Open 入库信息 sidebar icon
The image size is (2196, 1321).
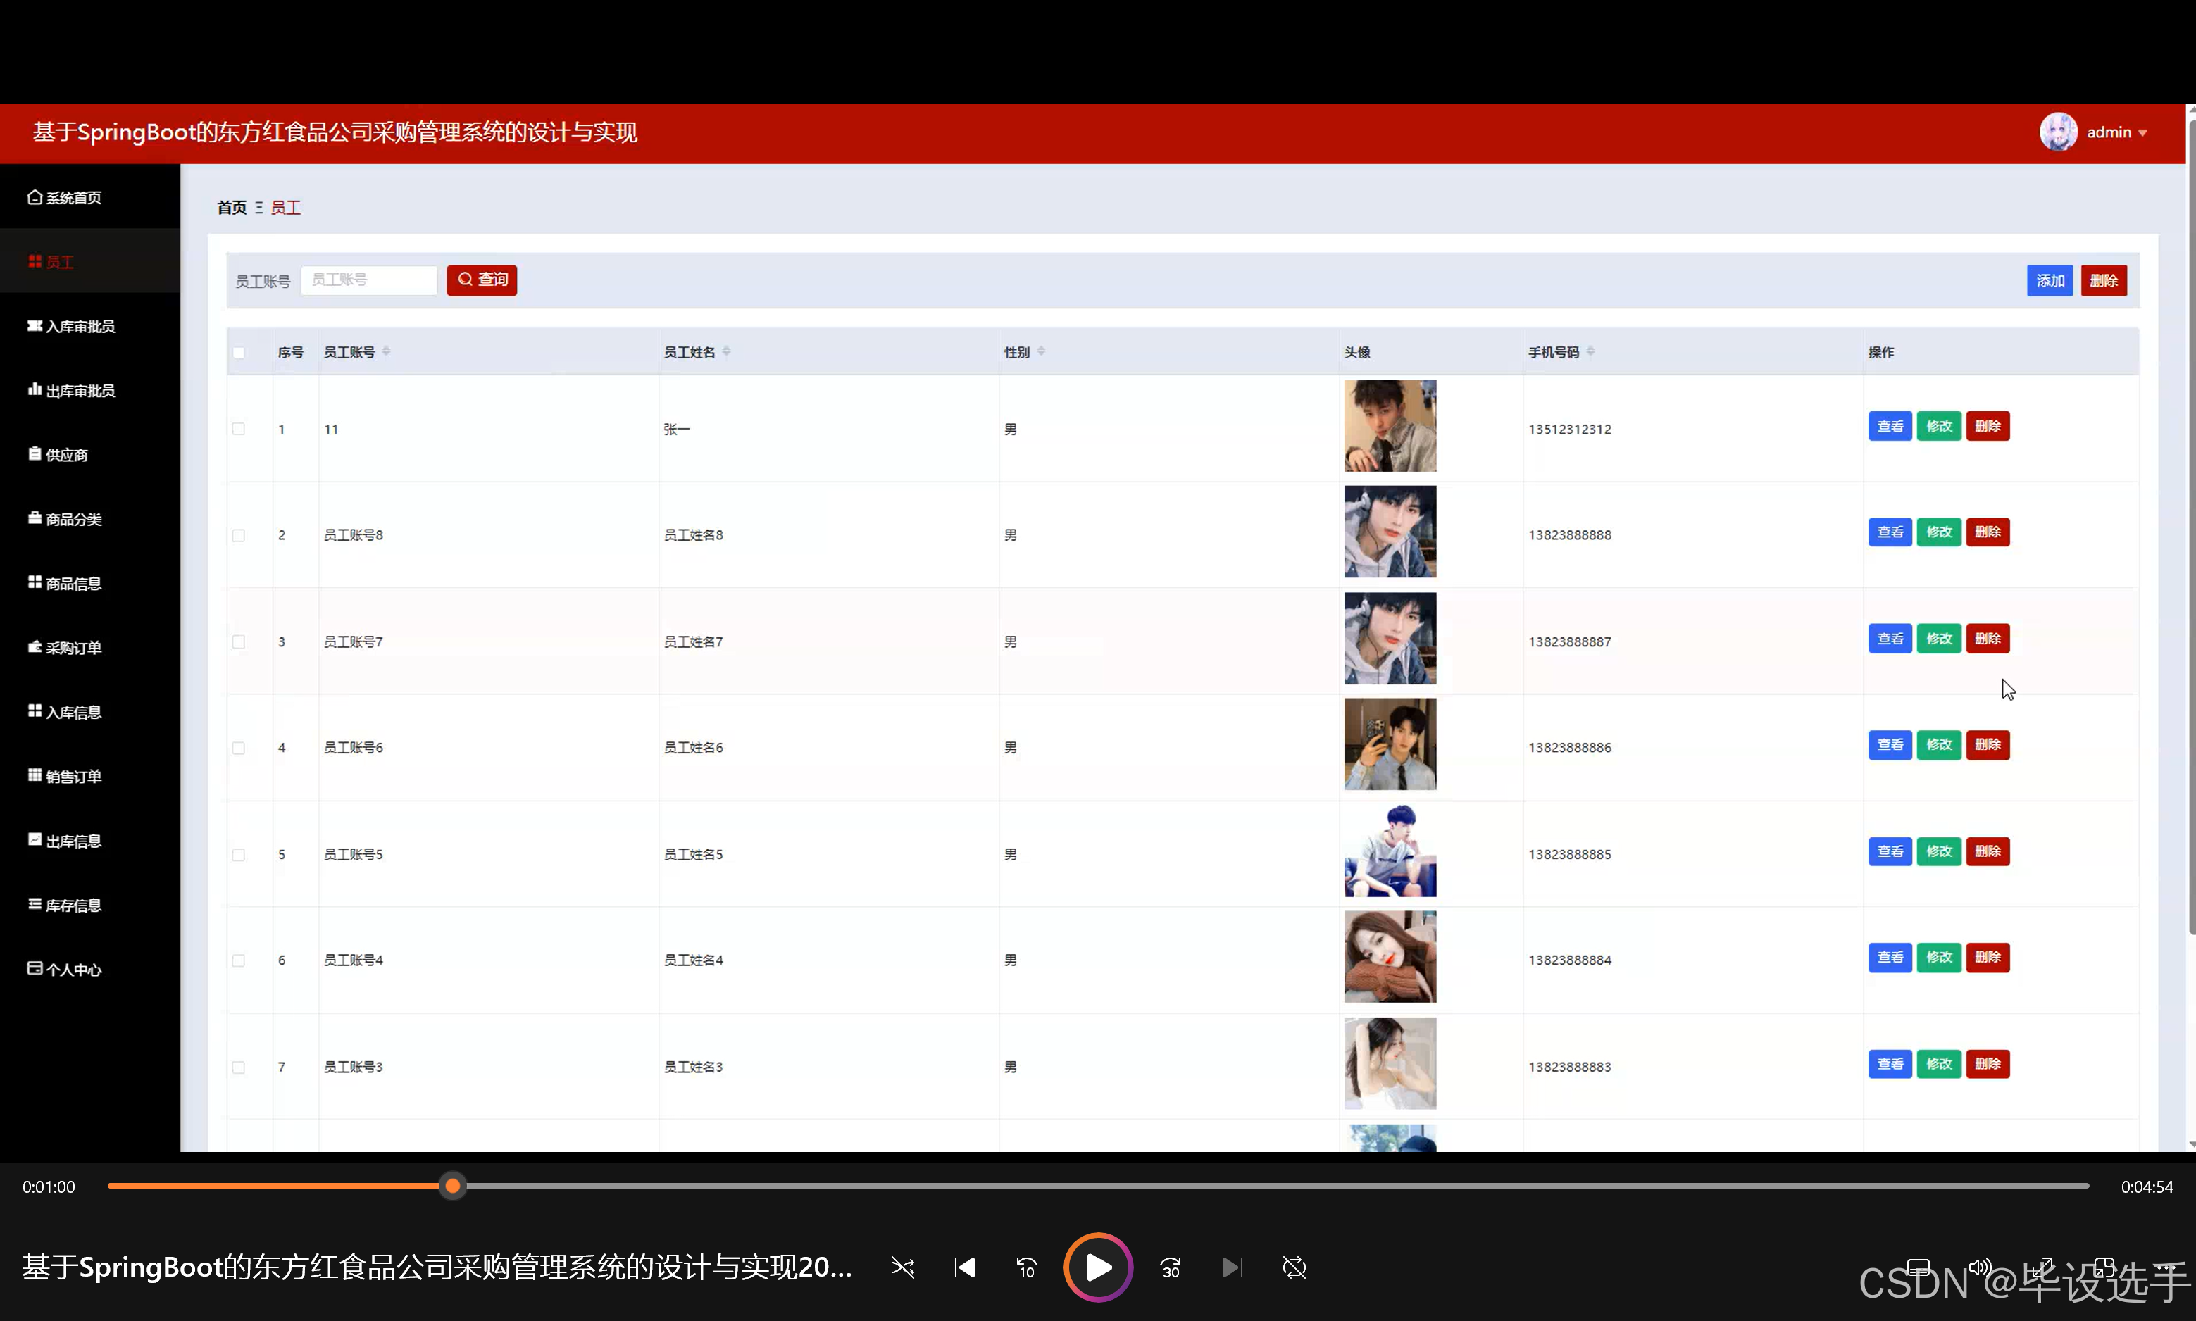35,710
